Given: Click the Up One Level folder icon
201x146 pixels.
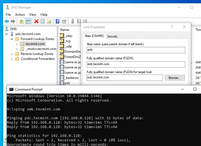Looking at the screenshot, I should click(21, 21).
